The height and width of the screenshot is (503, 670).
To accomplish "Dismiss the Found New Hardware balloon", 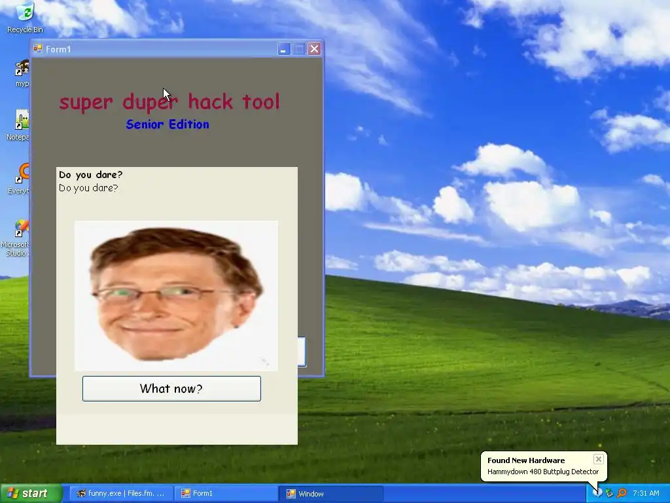I will coord(598,459).
